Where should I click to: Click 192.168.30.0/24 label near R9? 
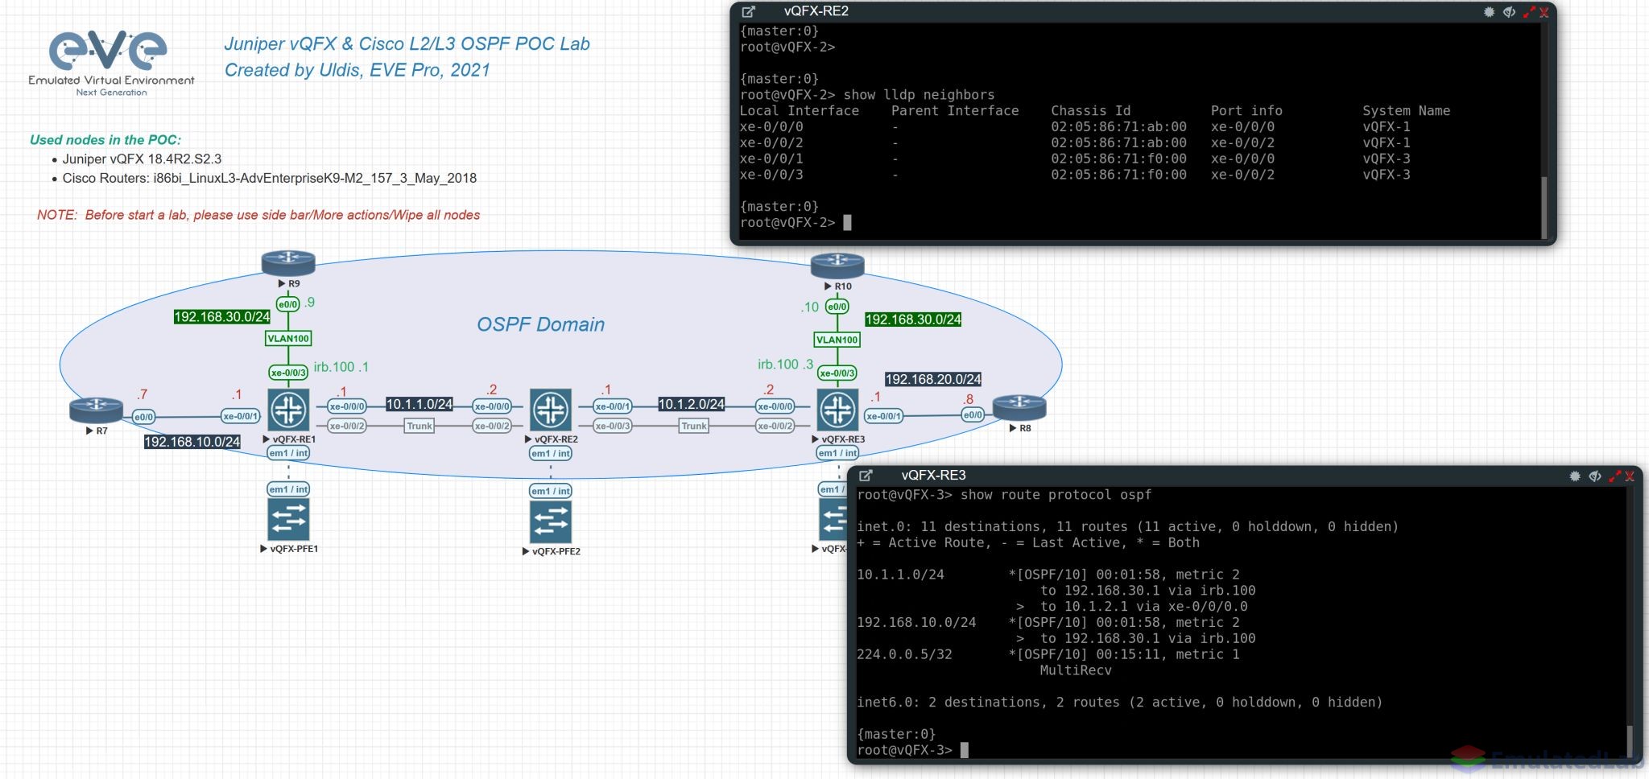pyautogui.click(x=222, y=317)
